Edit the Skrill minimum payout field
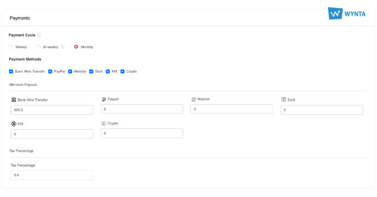This screenshot has height=197, width=377. 322,110
